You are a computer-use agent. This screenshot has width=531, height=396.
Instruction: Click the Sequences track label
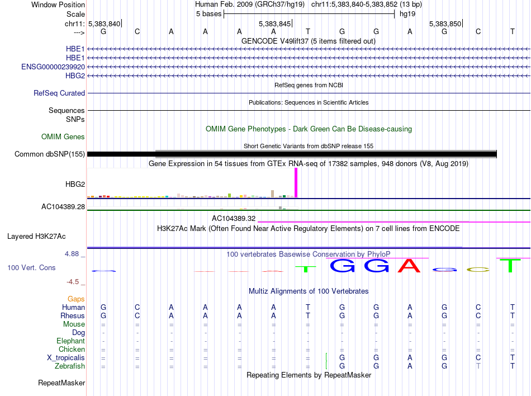67,110
